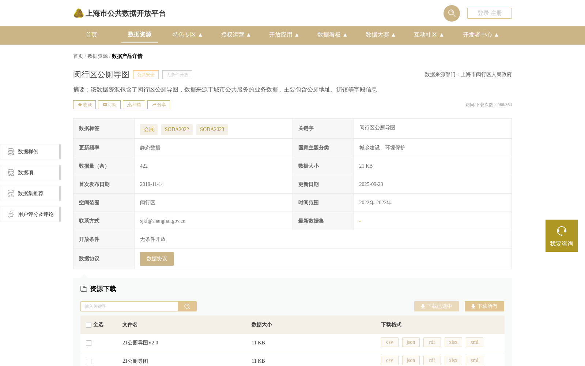The width and height of the screenshot is (585, 366).
Task: Click the 数据大小 column header in downloads
Action: coord(262,325)
